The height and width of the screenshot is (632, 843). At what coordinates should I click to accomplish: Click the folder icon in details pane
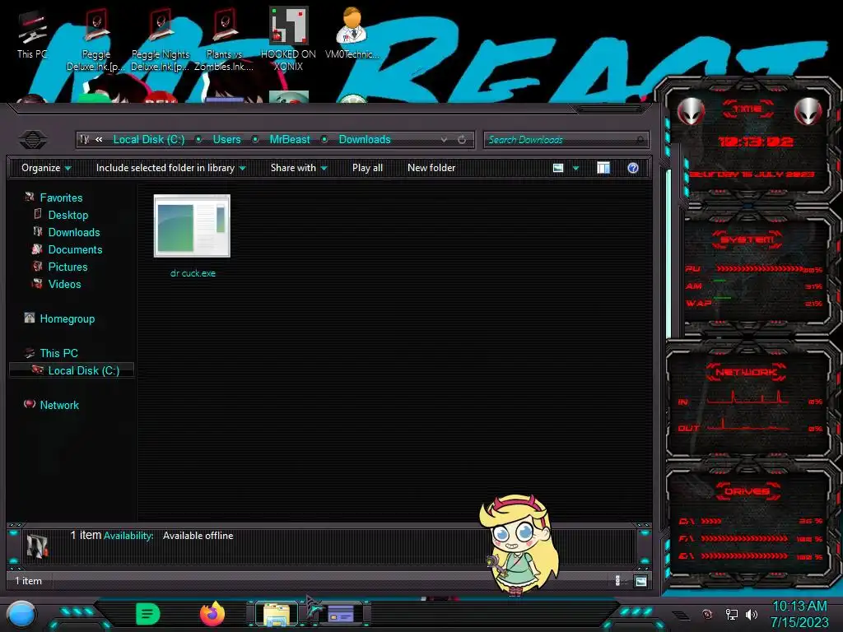tap(37, 545)
